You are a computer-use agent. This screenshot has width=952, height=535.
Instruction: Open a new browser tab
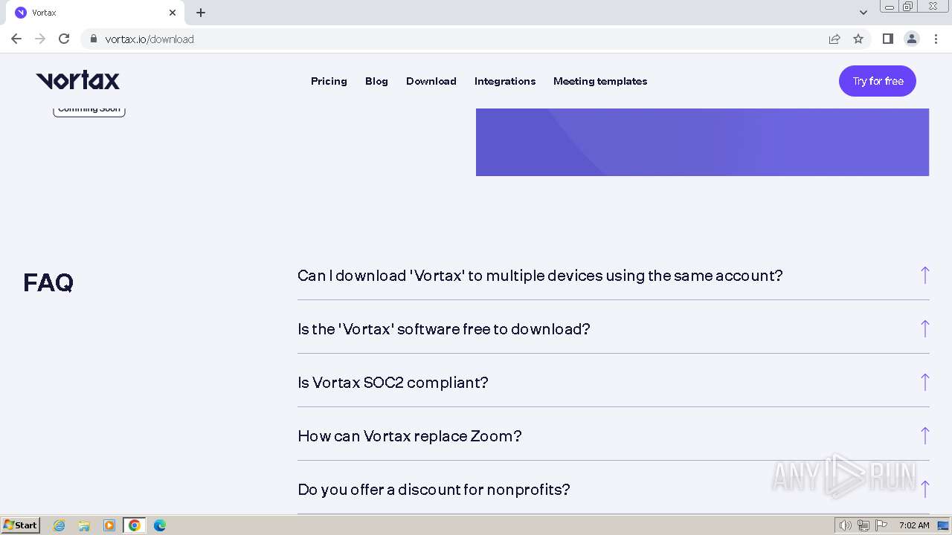click(201, 13)
